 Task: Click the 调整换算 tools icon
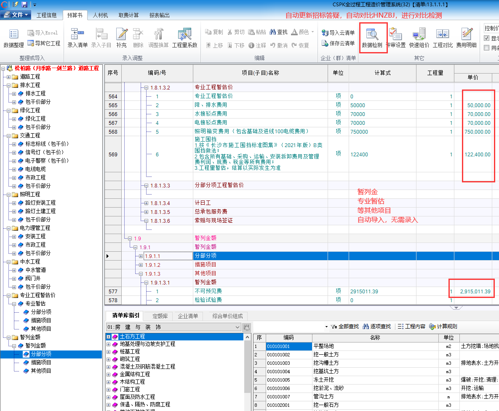coord(158,34)
